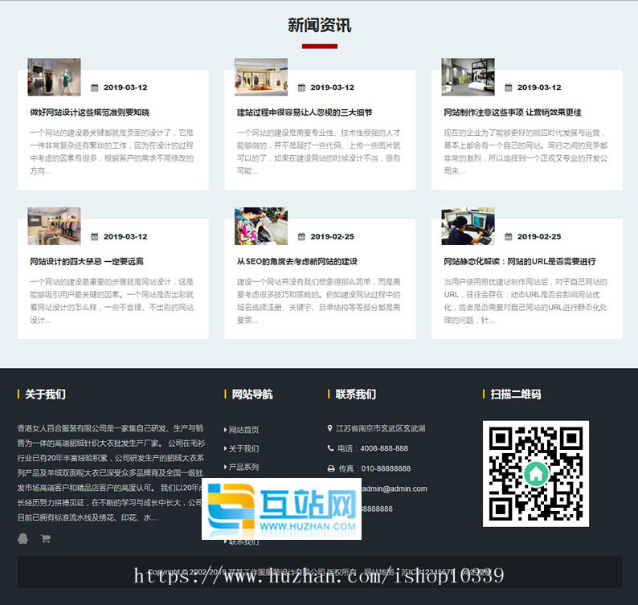The image size is (638, 605).
Task: Read article 网站制作注意这些事项 让营销效果更佳
Action: [512, 112]
